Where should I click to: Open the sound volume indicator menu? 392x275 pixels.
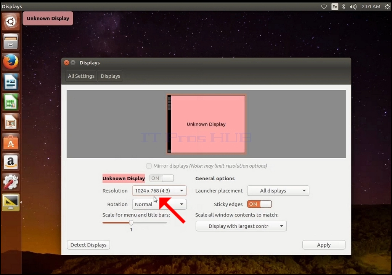[x=353, y=7]
